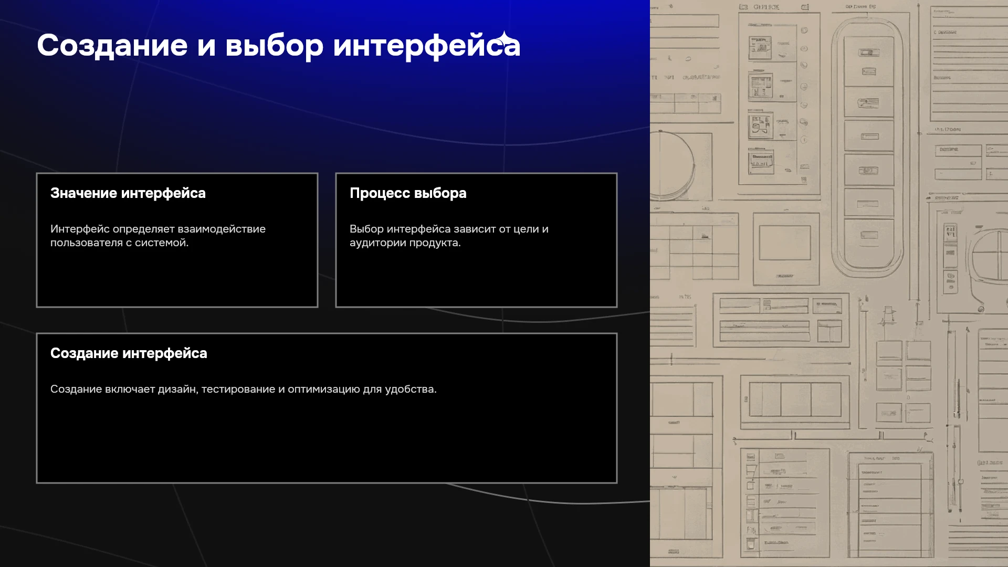Select the slide title "Создание и выбор интерфейса"
Screen dimensions: 1008x567
(279, 46)
